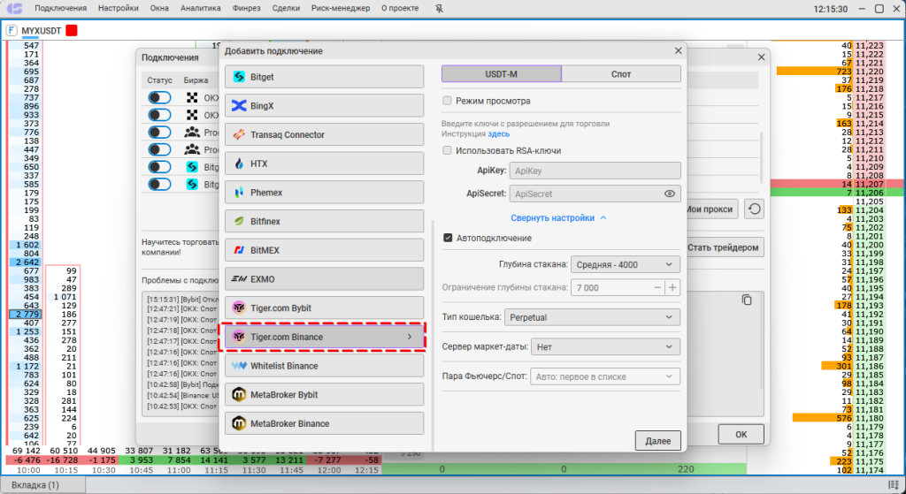Click the ApiKey input field
Image resolution: width=906 pixels, height=494 pixels.
595,171
